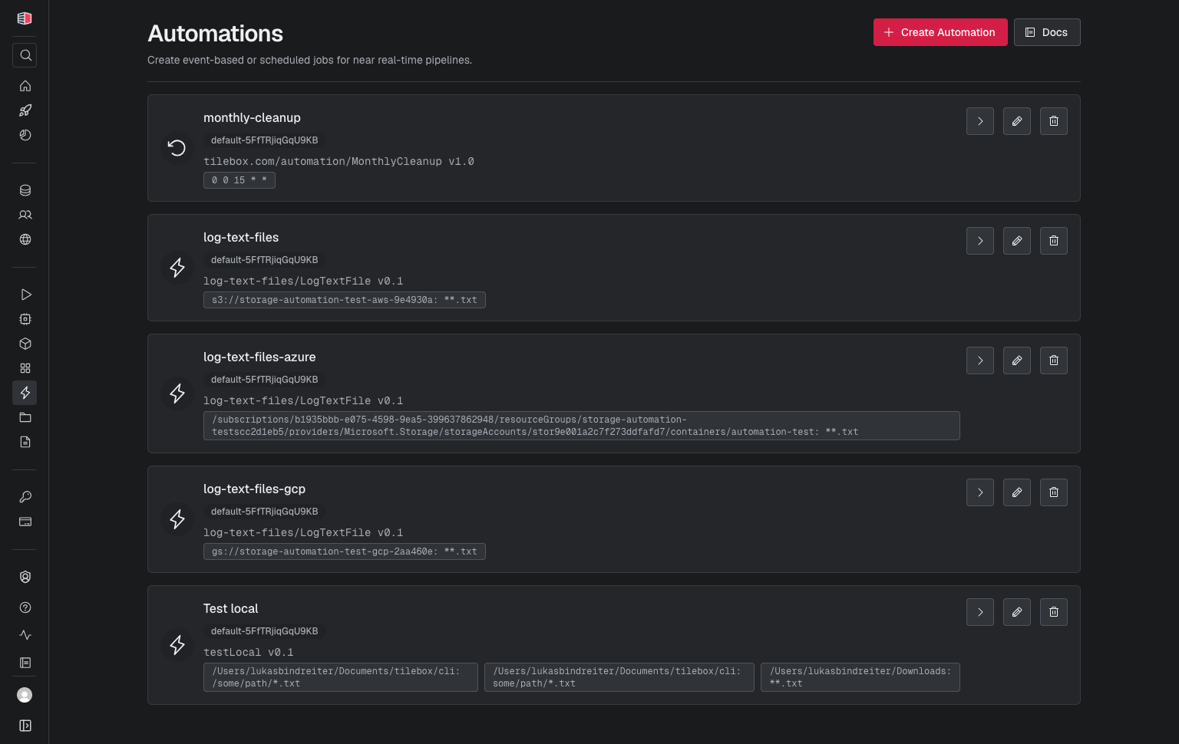Image resolution: width=1179 pixels, height=744 pixels.
Task: Go to the home icon in sidebar
Action: coord(25,86)
